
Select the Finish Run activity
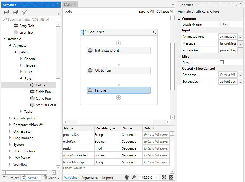(41, 92)
